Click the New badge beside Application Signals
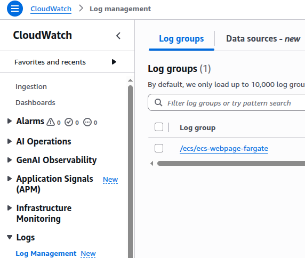 (x=110, y=180)
